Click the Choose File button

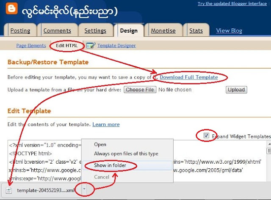pos(140,90)
